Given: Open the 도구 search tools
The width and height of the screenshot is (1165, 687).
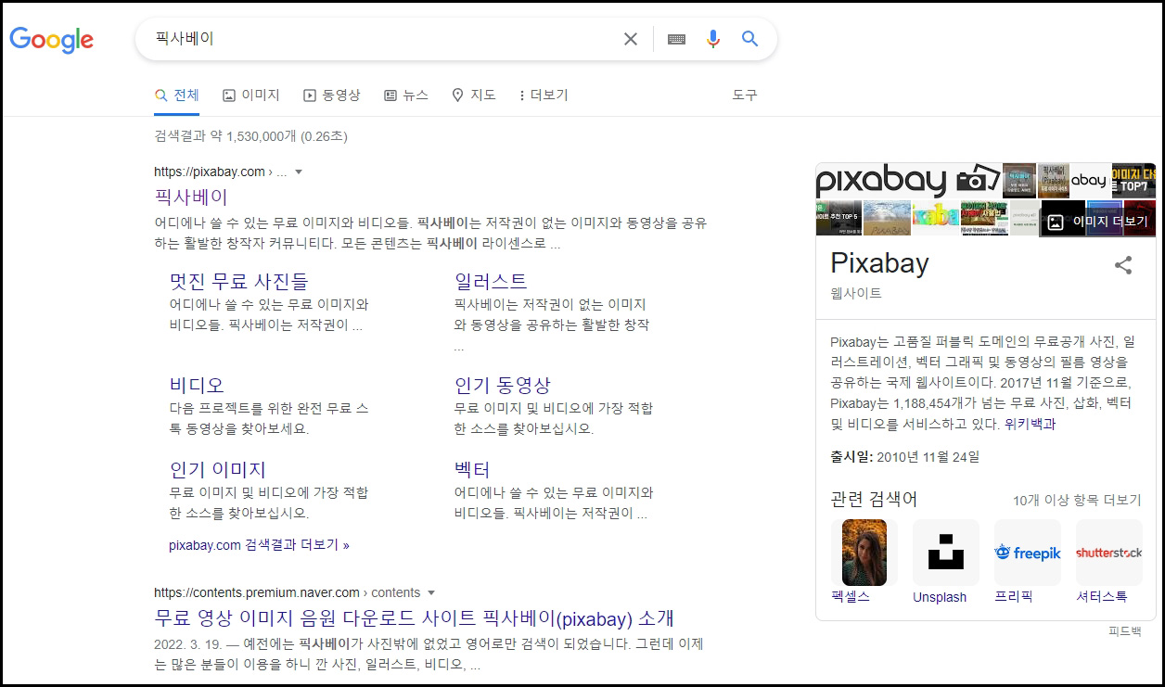Looking at the screenshot, I should (745, 95).
